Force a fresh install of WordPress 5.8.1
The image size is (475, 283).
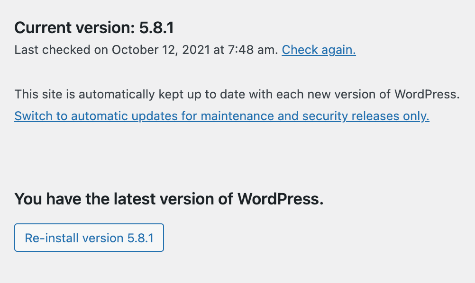89,238
